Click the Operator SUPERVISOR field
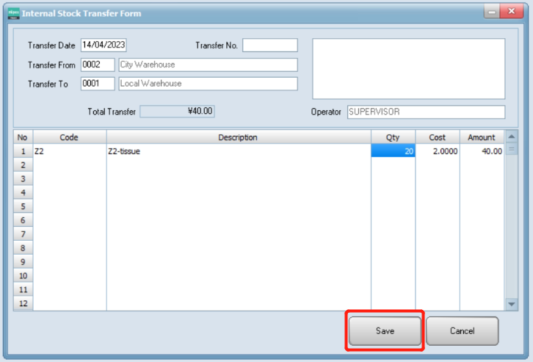The width and height of the screenshot is (533, 362). tap(425, 112)
